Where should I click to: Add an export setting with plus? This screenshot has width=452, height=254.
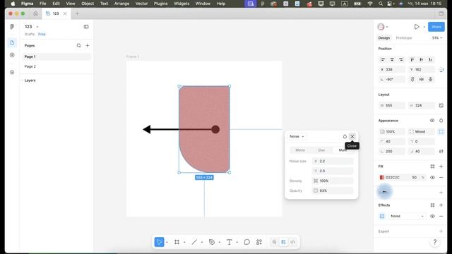pos(441,231)
